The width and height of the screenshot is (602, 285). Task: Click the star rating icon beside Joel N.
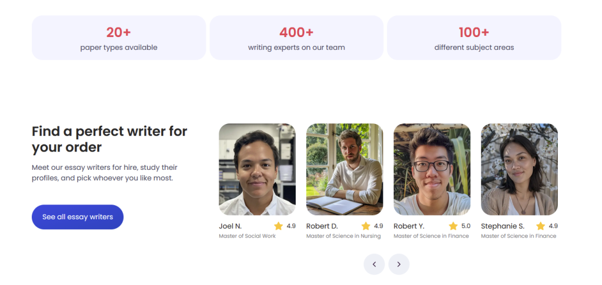point(278,226)
